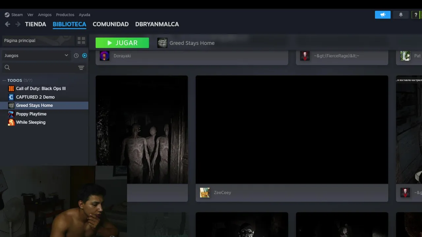Click the While Sleeping game icon
The image size is (422, 237).
pyautogui.click(x=11, y=122)
